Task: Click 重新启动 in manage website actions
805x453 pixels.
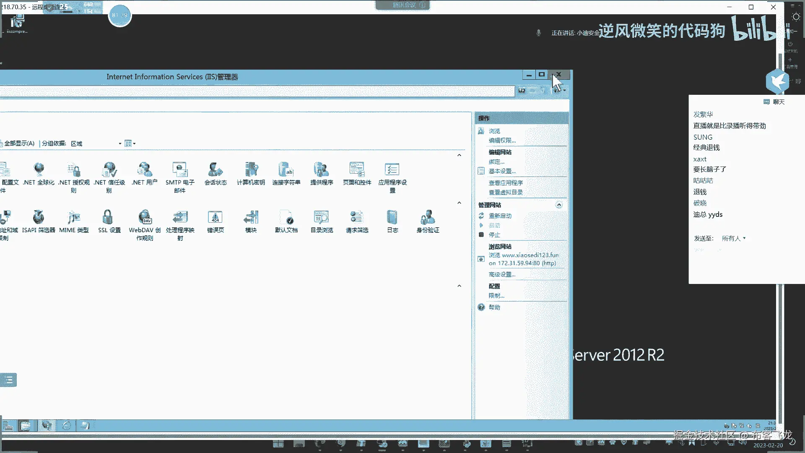Action: pyautogui.click(x=500, y=216)
